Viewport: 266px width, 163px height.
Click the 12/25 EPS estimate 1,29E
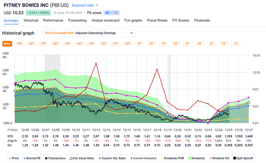(x=229, y=136)
